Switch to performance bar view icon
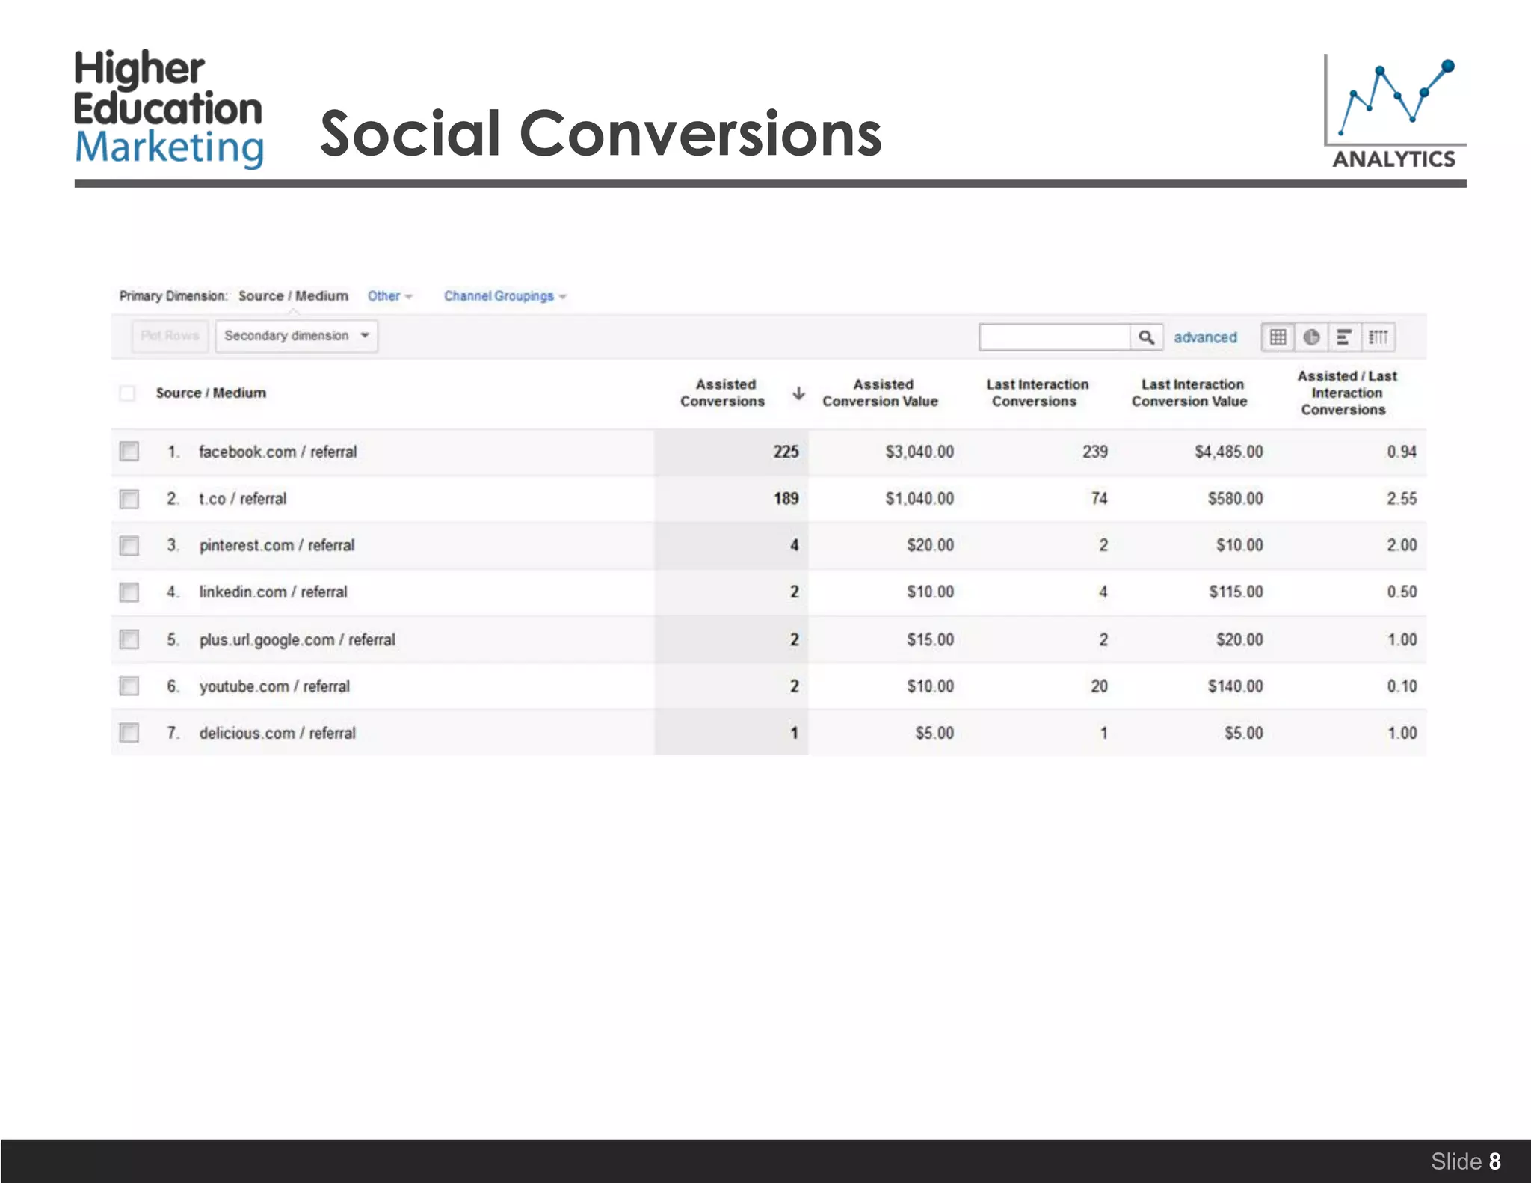This screenshot has height=1183, width=1531. tap(1344, 337)
